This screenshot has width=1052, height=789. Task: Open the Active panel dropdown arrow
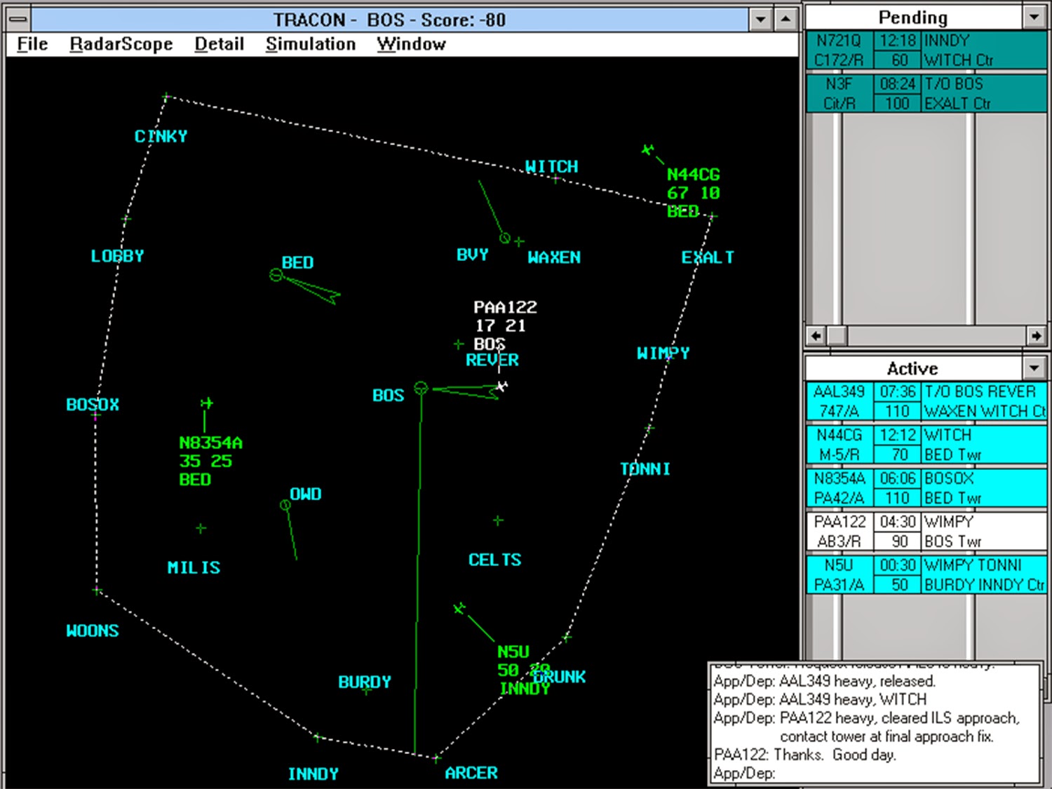1034,368
